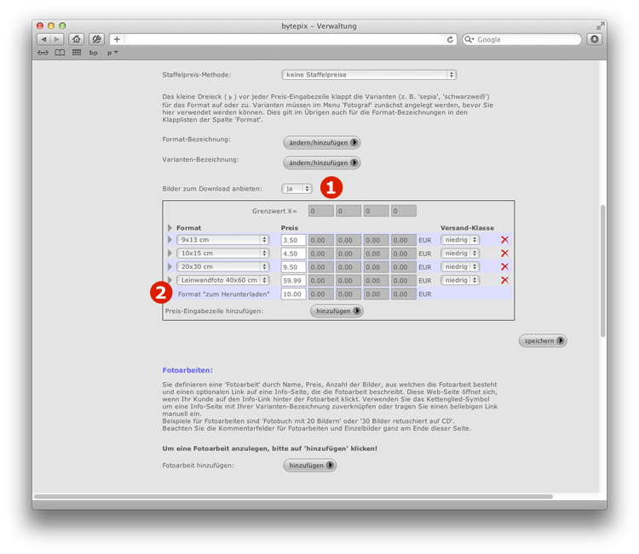Open the home page icon

tap(76, 39)
